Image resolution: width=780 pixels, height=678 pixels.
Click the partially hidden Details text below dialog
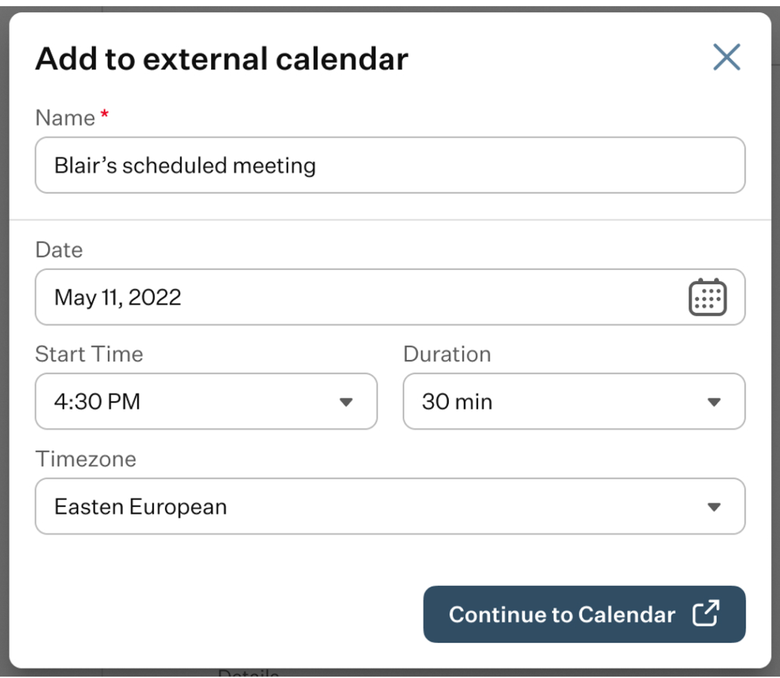[x=248, y=673]
